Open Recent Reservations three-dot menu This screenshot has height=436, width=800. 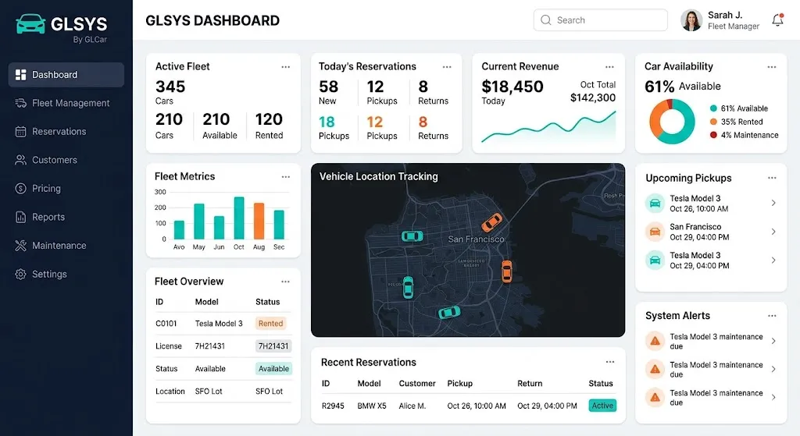609,362
